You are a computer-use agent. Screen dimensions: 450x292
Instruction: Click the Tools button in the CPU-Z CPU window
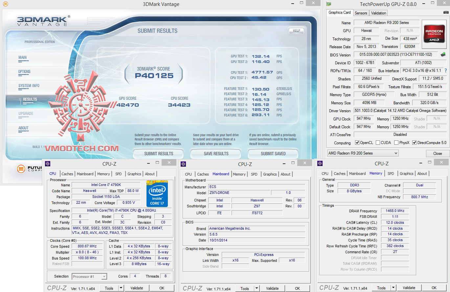click(109, 288)
